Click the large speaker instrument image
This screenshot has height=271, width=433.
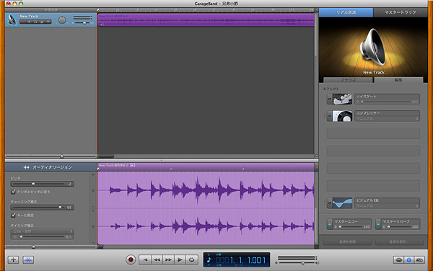(x=373, y=47)
